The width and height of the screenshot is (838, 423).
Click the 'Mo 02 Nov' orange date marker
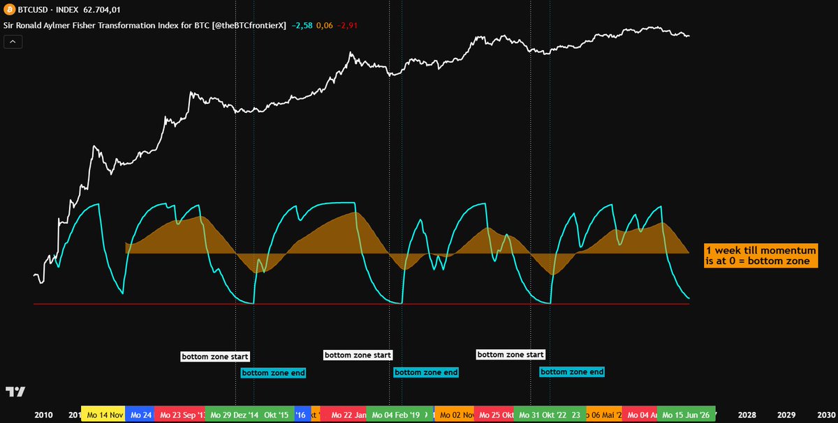pos(455,415)
